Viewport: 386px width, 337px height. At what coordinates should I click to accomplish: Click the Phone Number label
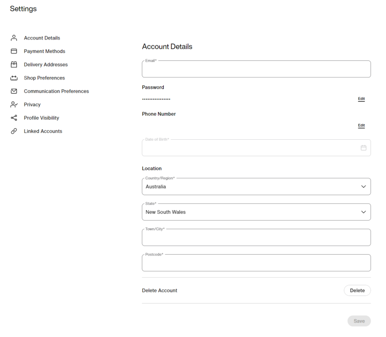point(159,114)
